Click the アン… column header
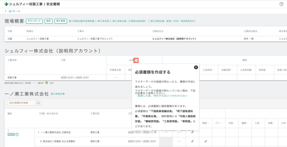Viewport: 287px width, 147px height. [x=219, y=123]
